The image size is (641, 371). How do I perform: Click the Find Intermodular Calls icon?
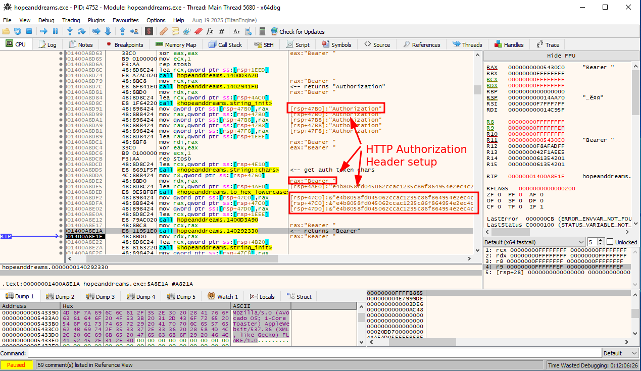point(248,31)
